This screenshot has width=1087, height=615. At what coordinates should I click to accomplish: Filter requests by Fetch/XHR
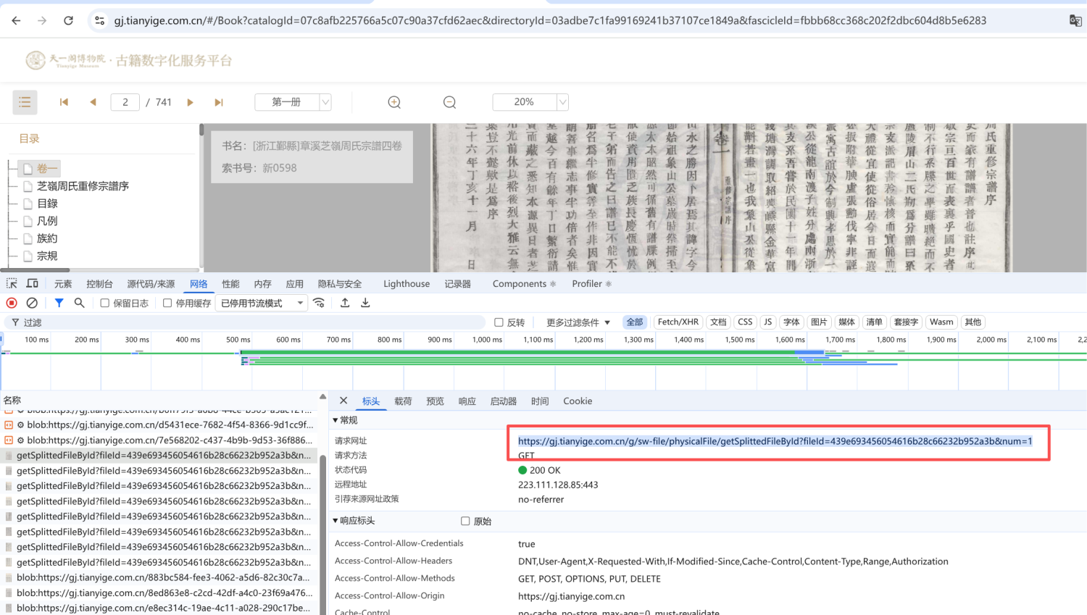pyautogui.click(x=678, y=322)
